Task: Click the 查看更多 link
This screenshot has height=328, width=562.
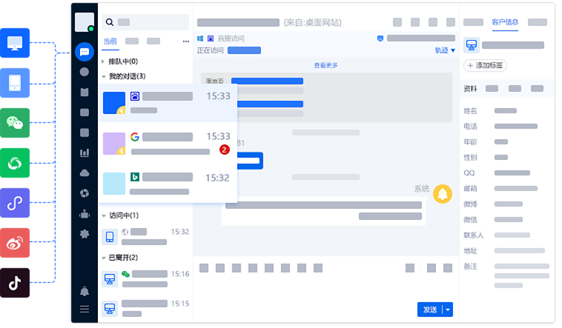Action: pos(325,66)
